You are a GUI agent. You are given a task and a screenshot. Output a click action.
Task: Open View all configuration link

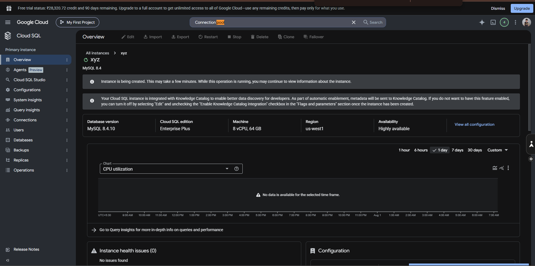pyautogui.click(x=474, y=124)
